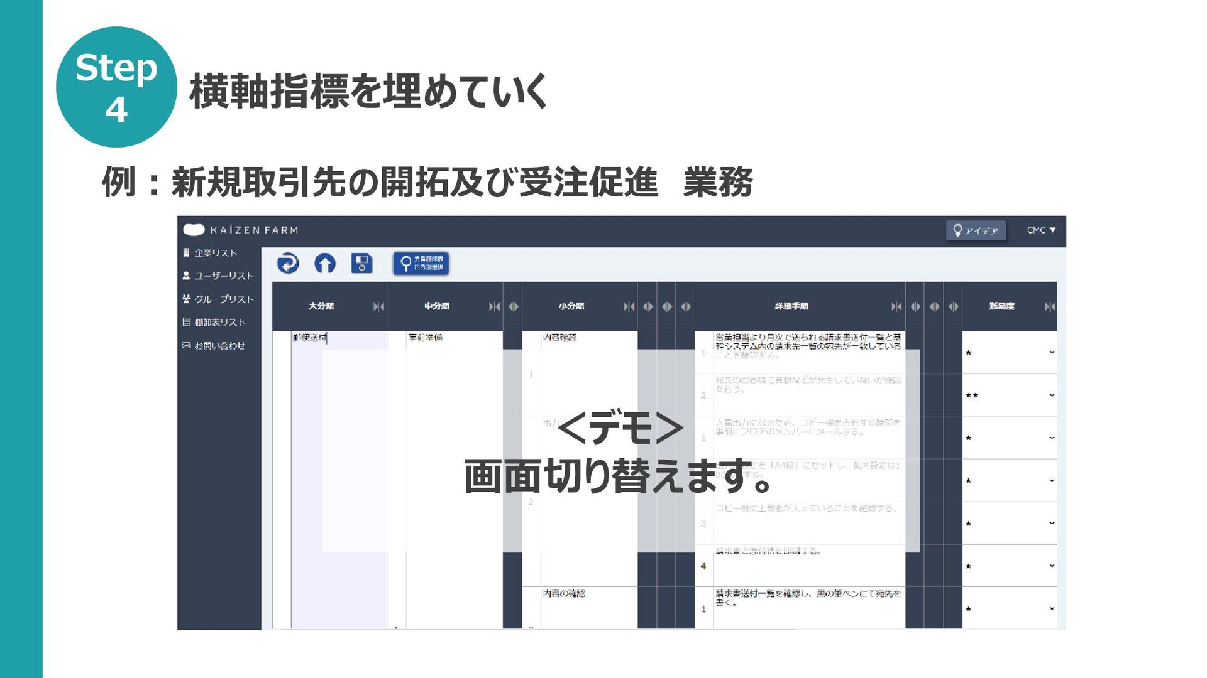Collapse the 詳細手順 column with its header icon
Screen dimensions: 1207x678
coord(896,306)
